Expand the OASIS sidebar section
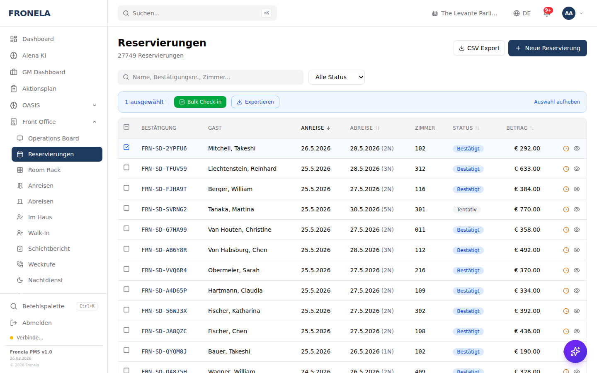The width and height of the screenshot is (597, 373). click(95, 105)
